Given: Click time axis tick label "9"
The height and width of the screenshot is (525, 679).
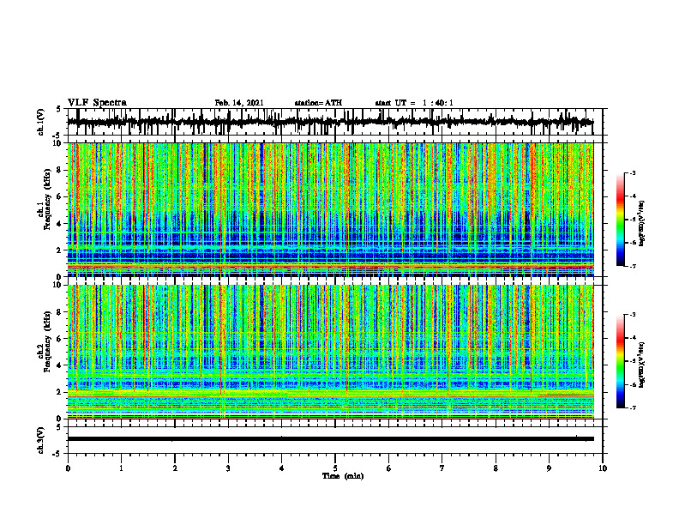Looking at the screenshot, I should click(x=549, y=468).
